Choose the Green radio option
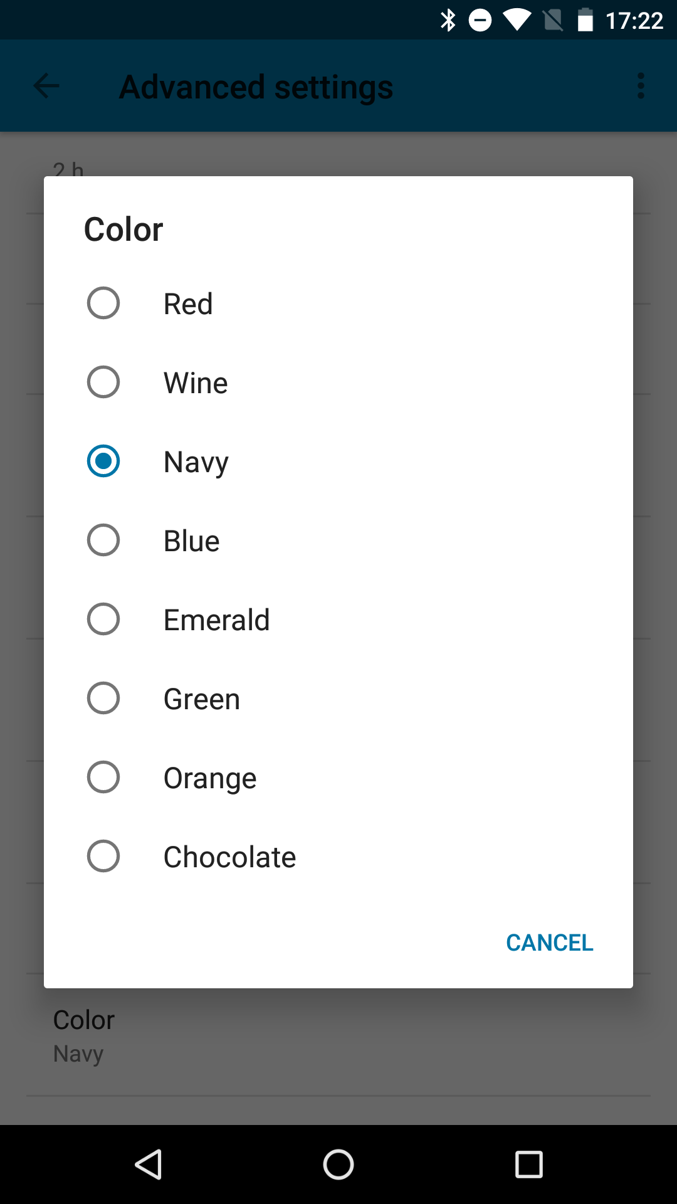677x1204 pixels. coord(103,699)
